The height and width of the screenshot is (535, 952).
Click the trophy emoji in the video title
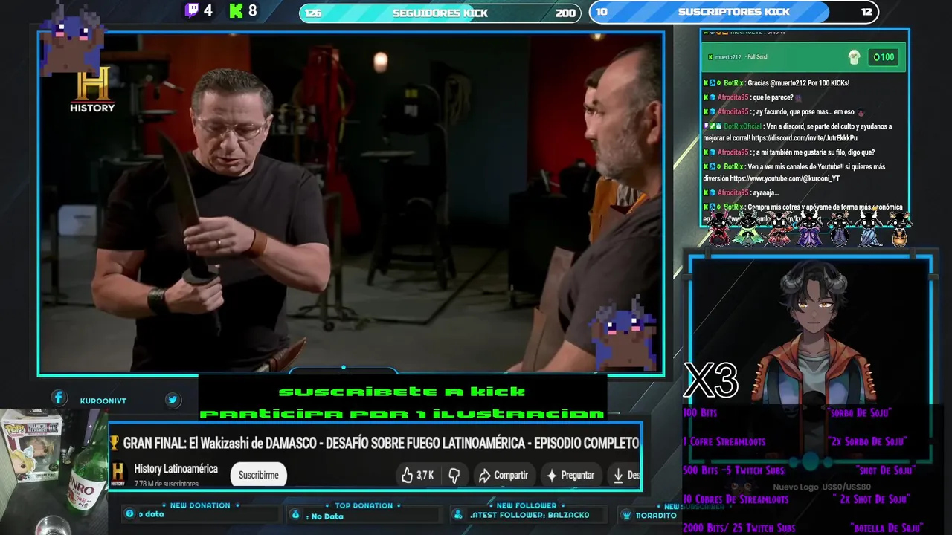click(x=115, y=443)
